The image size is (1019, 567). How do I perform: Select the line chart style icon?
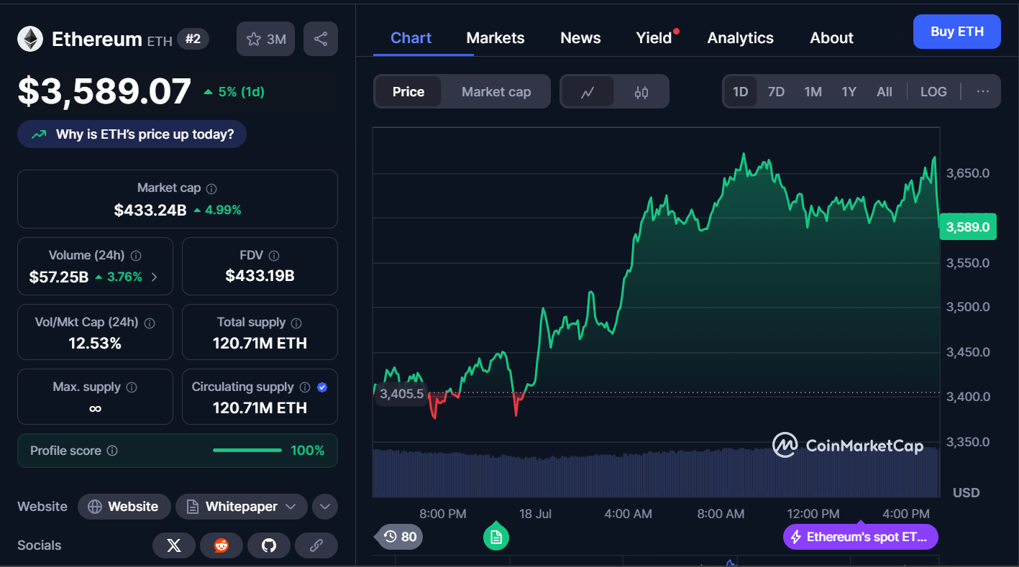pos(588,92)
